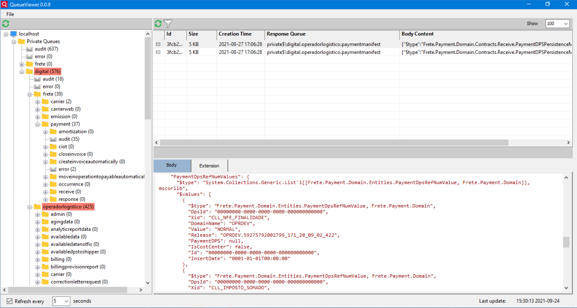Image resolution: width=577 pixels, height=308 pixels.
Task: Click the second message row envelope icon
Action: 158,52
